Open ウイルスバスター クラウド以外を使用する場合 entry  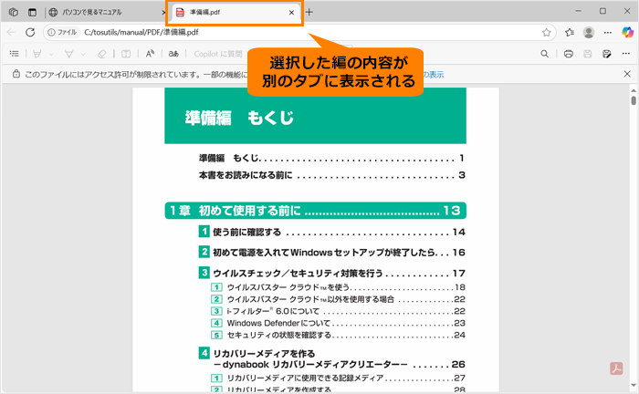coord(338,299)
